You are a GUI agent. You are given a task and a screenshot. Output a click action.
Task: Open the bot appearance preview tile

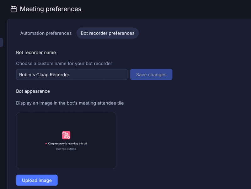(x=66, y=140)
